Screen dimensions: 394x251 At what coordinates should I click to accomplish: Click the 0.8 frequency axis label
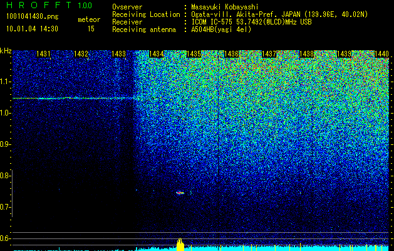pos(5,176)
